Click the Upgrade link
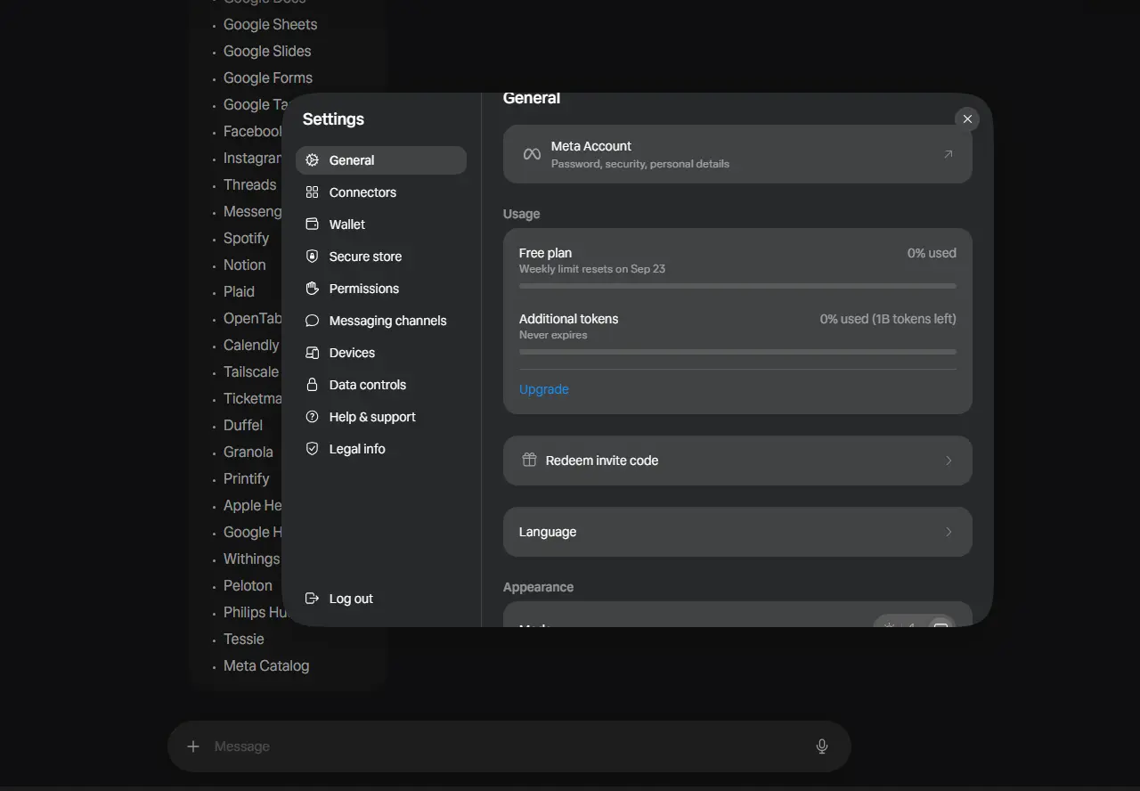The height and width of the screenshot is (791, 1140). tap(543, 389)
